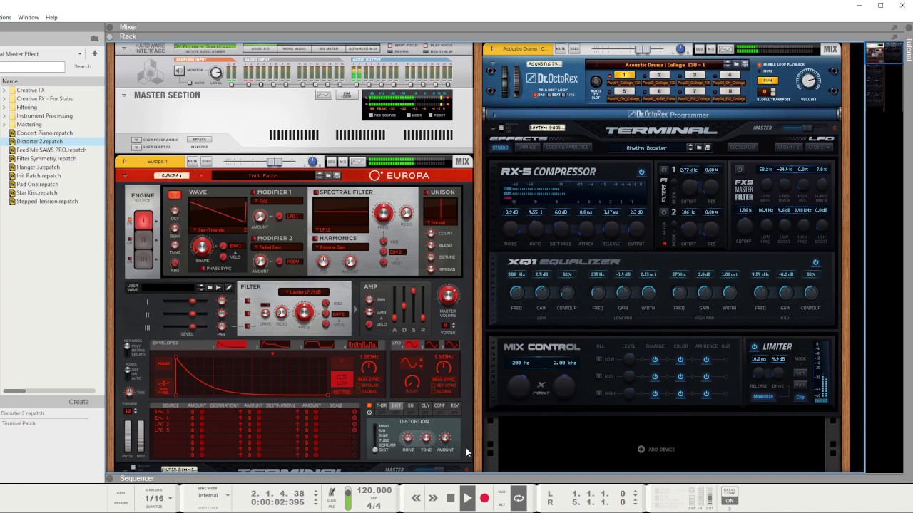
Task: Switch to Terminal Color & Ambience tab
Action: point(567,147)
